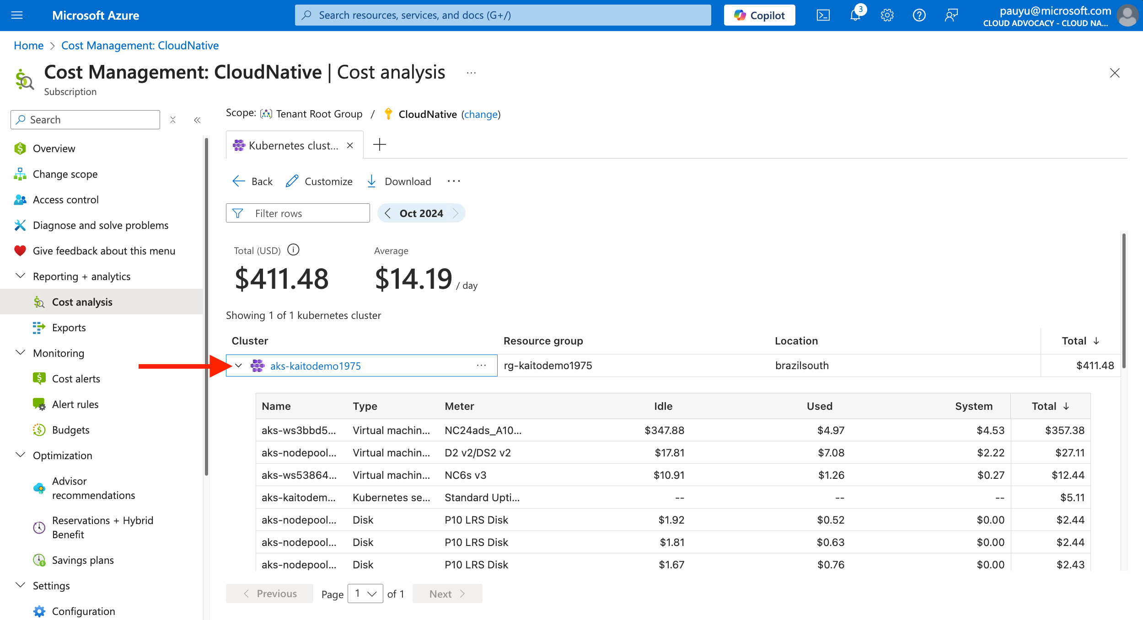Open portal settings gear
1143x620 pixels.
point(887,15)
